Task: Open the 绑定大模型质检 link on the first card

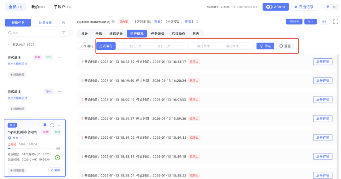Action: [x=17, y=63]
